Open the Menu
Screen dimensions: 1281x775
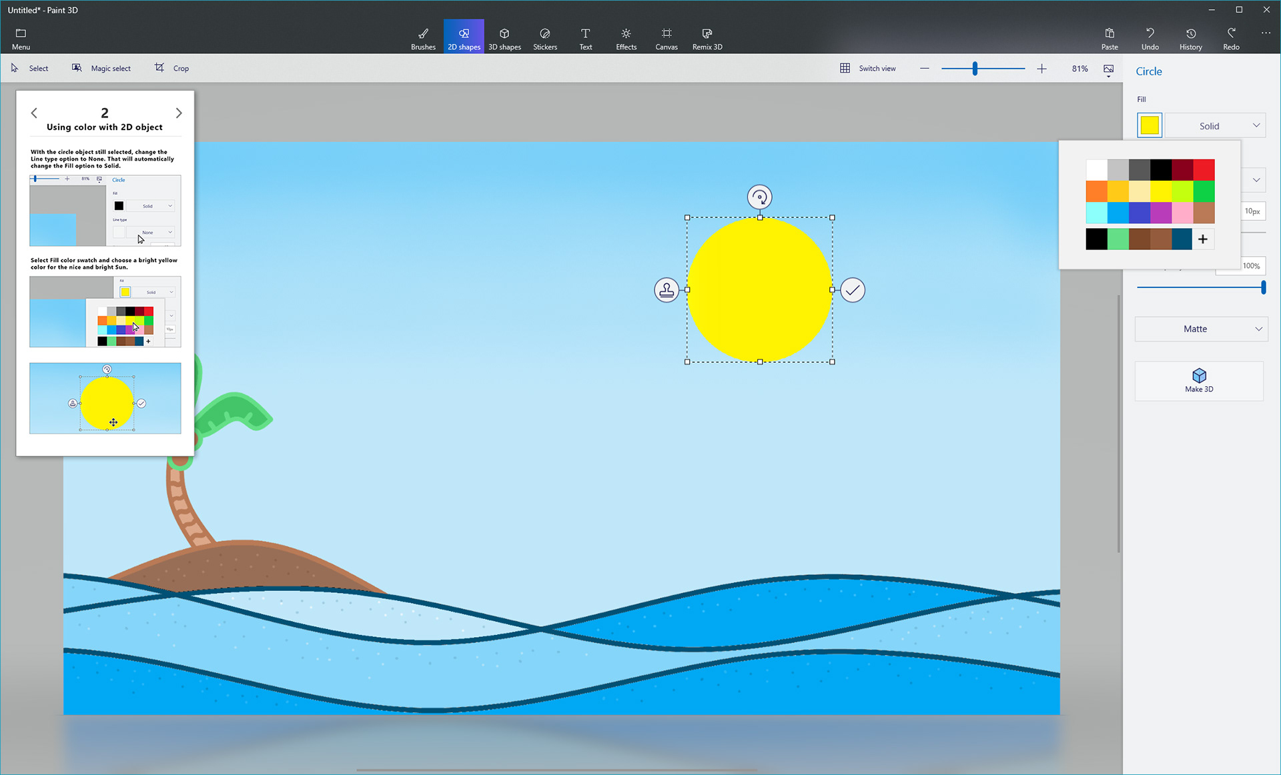pyautogui.click(x=21, y=39)
